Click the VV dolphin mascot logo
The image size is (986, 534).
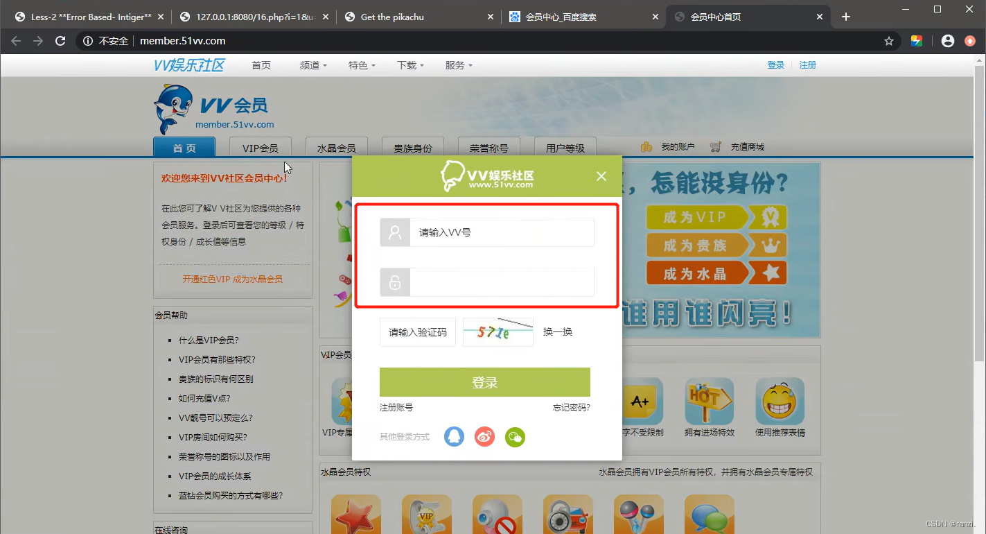coord(172,109)
